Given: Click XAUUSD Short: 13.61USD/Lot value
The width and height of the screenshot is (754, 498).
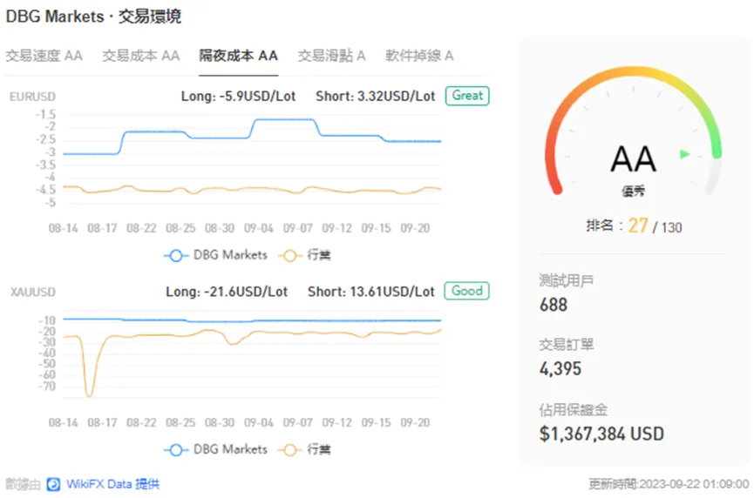Looking at the screenshot, I should [370, 292].
